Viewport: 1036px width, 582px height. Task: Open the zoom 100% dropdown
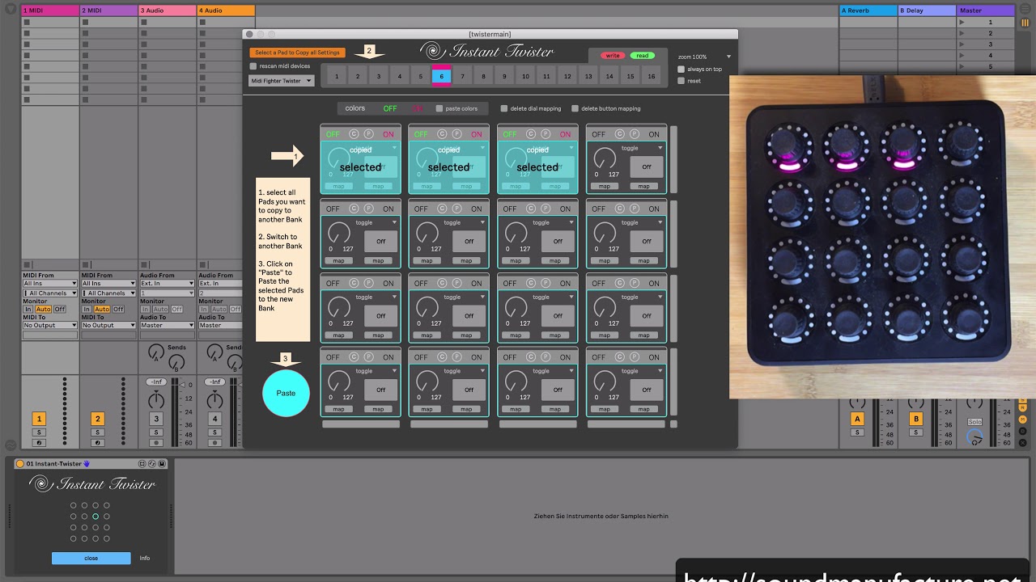click(704, 57)
